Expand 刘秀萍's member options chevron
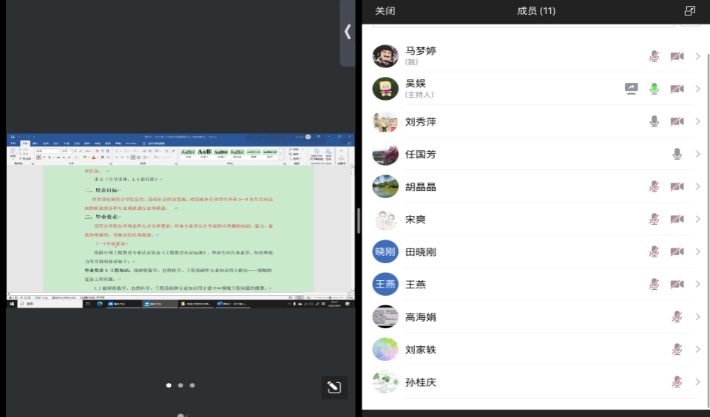 (697, 121)
